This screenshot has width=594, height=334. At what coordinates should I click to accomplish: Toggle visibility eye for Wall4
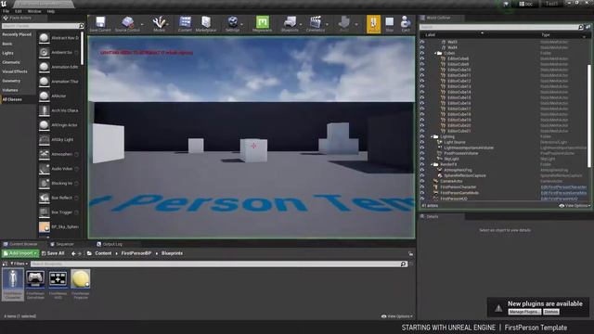click(x=422, y=47)
